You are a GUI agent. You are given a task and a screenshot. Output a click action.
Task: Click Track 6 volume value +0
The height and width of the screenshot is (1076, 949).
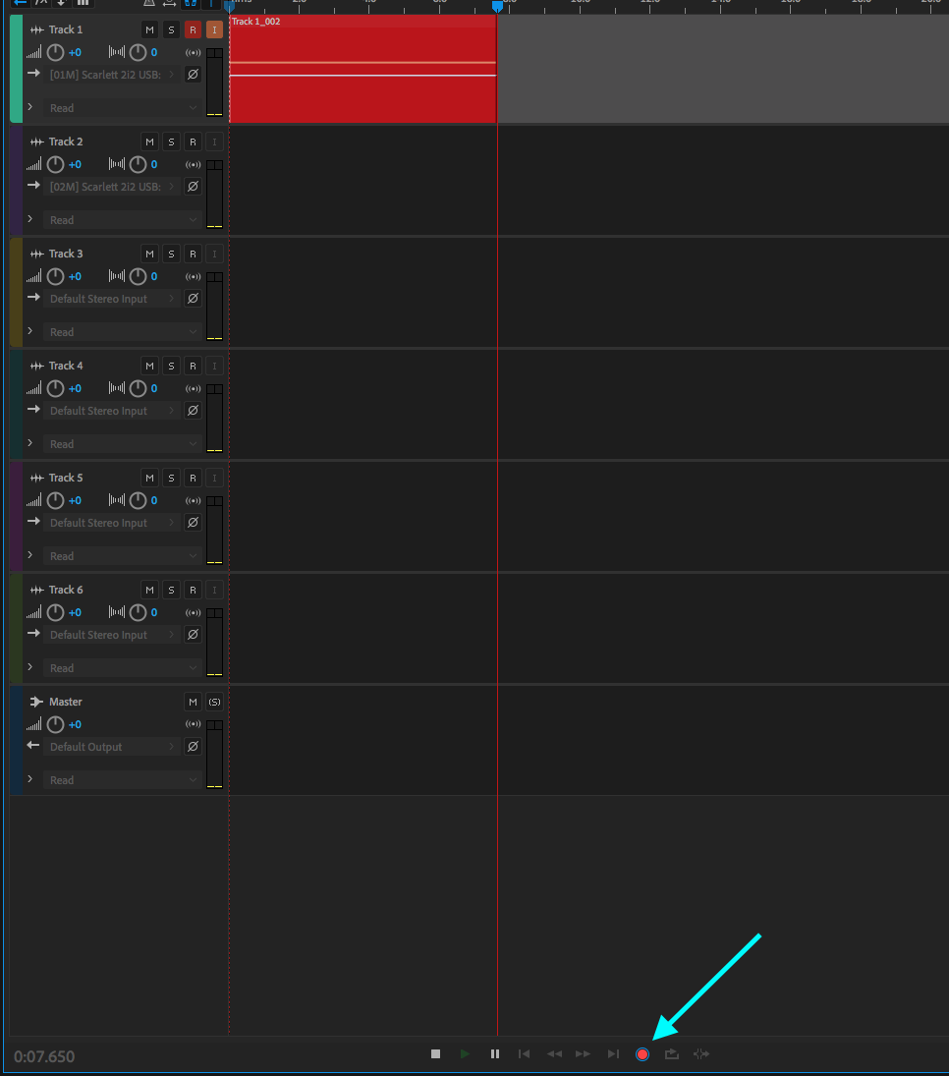[x=75, y=613]
